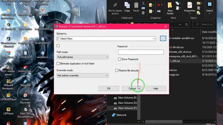Select file ending r2-64-bit.iso
The width and height of the screenshot is (223, 125).
click(x=176, y=47)
